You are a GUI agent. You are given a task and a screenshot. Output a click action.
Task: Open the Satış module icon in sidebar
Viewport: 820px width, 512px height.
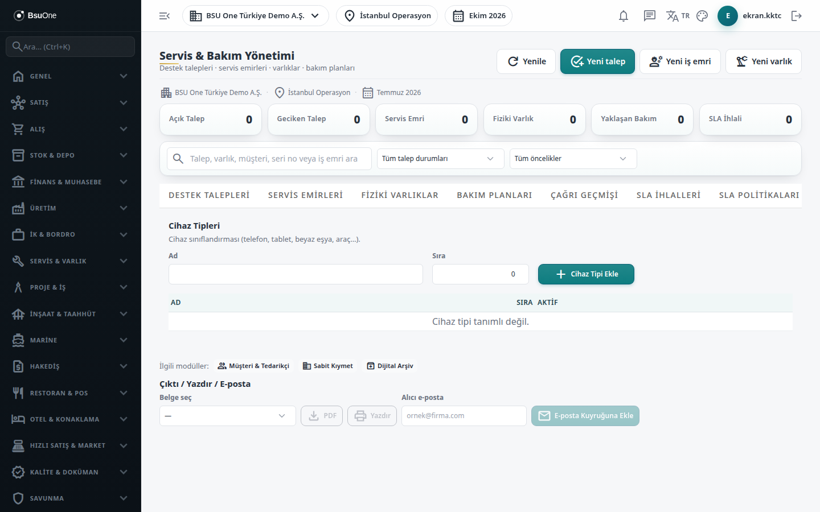tap(18, 102)
